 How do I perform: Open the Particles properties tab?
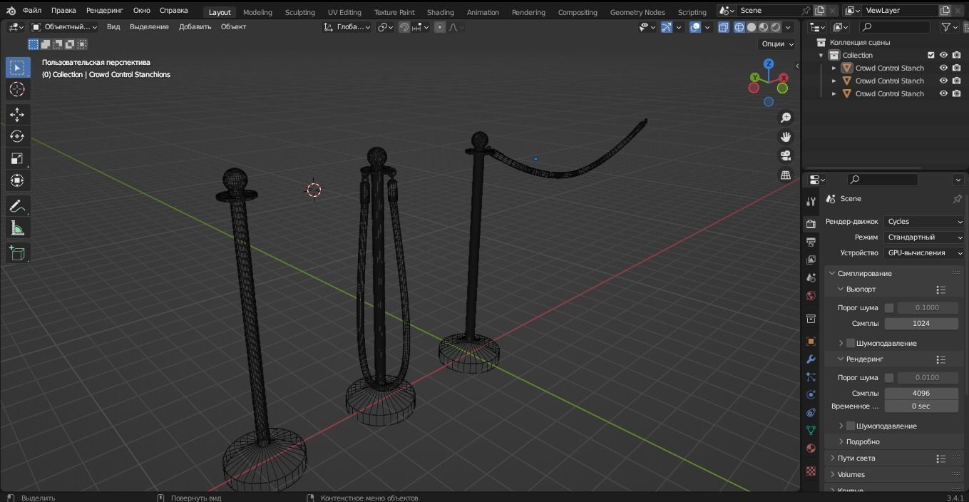click(811, 377)
